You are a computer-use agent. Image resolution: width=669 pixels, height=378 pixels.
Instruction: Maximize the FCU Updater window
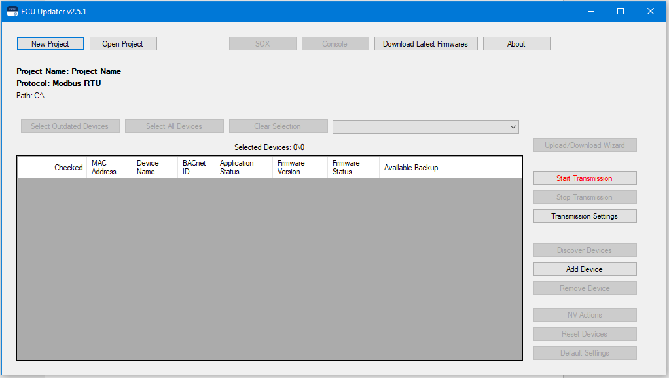[621, 11]
